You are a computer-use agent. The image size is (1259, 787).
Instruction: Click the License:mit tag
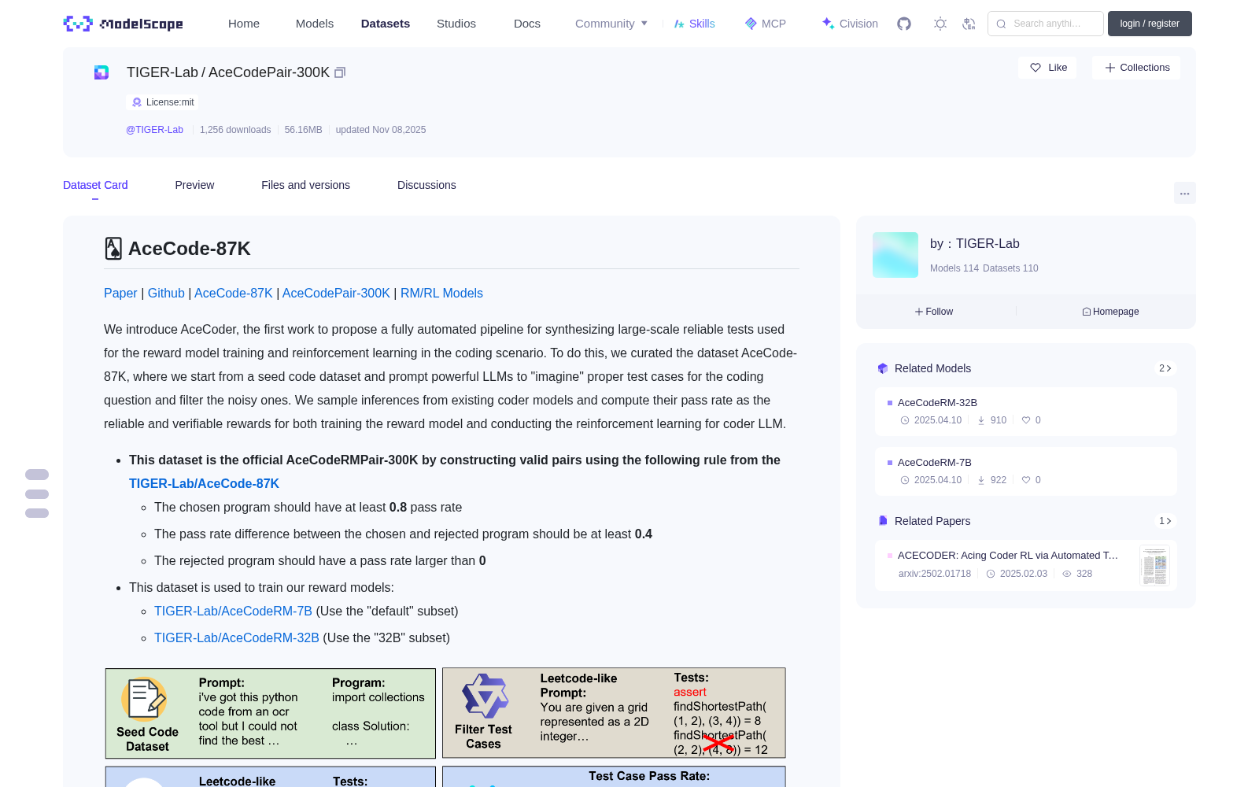coord(162,102)
